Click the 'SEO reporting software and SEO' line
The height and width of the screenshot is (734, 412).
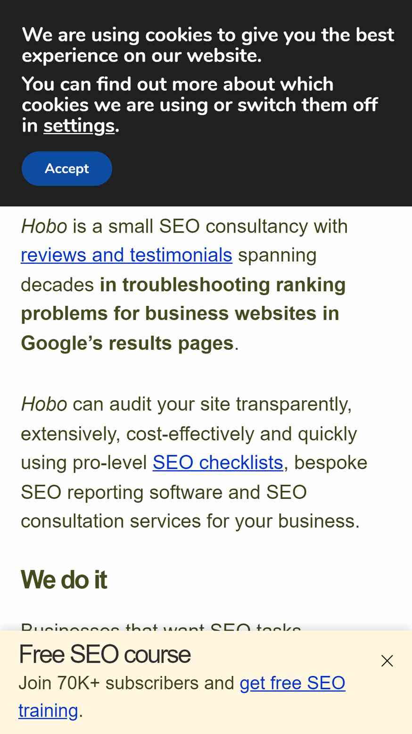click(x=164, y=492)
